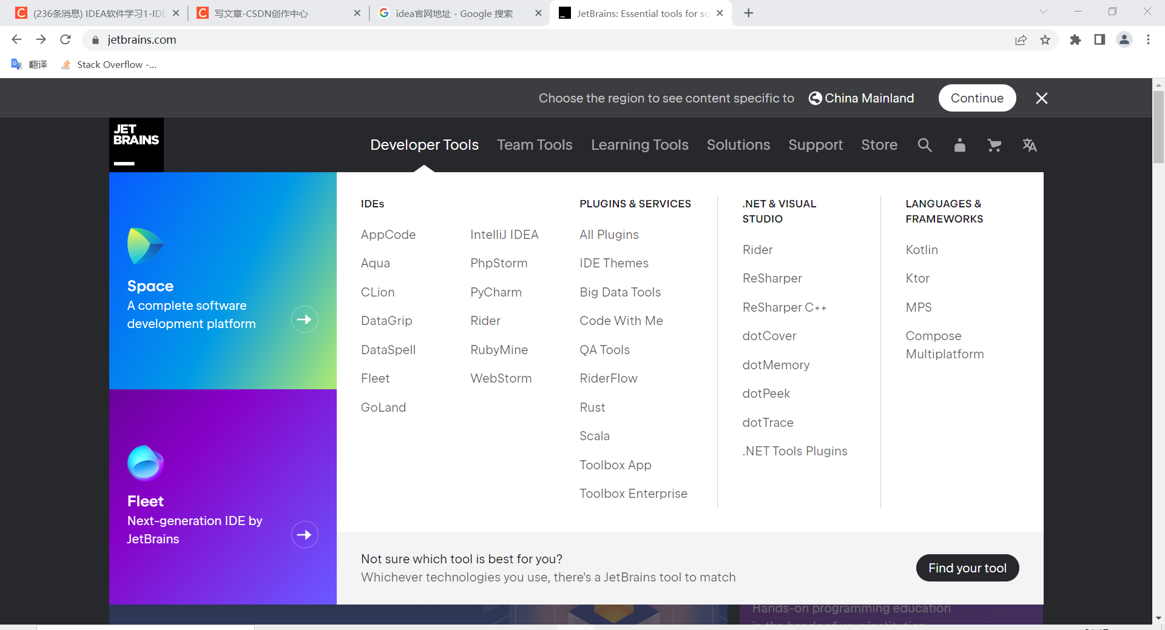Open the Learning Tools menu
This screenshot has width=1165, height=630.
tap(640, 145)
